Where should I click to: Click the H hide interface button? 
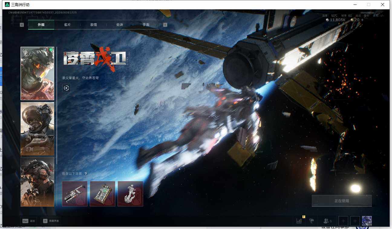(x=51, y=221)
